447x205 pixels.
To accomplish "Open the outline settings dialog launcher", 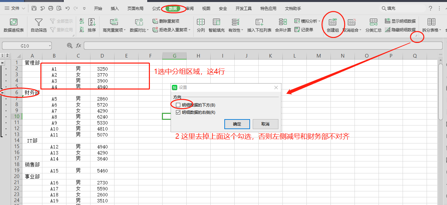I will click(x=416, y=35).
